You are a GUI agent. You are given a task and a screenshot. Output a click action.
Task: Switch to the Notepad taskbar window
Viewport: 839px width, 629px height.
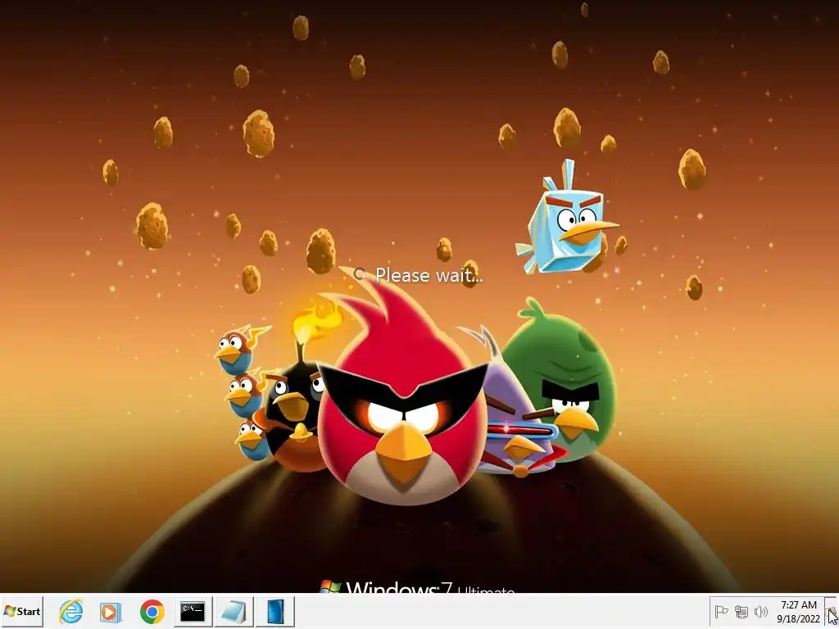[x=234, y=611]
